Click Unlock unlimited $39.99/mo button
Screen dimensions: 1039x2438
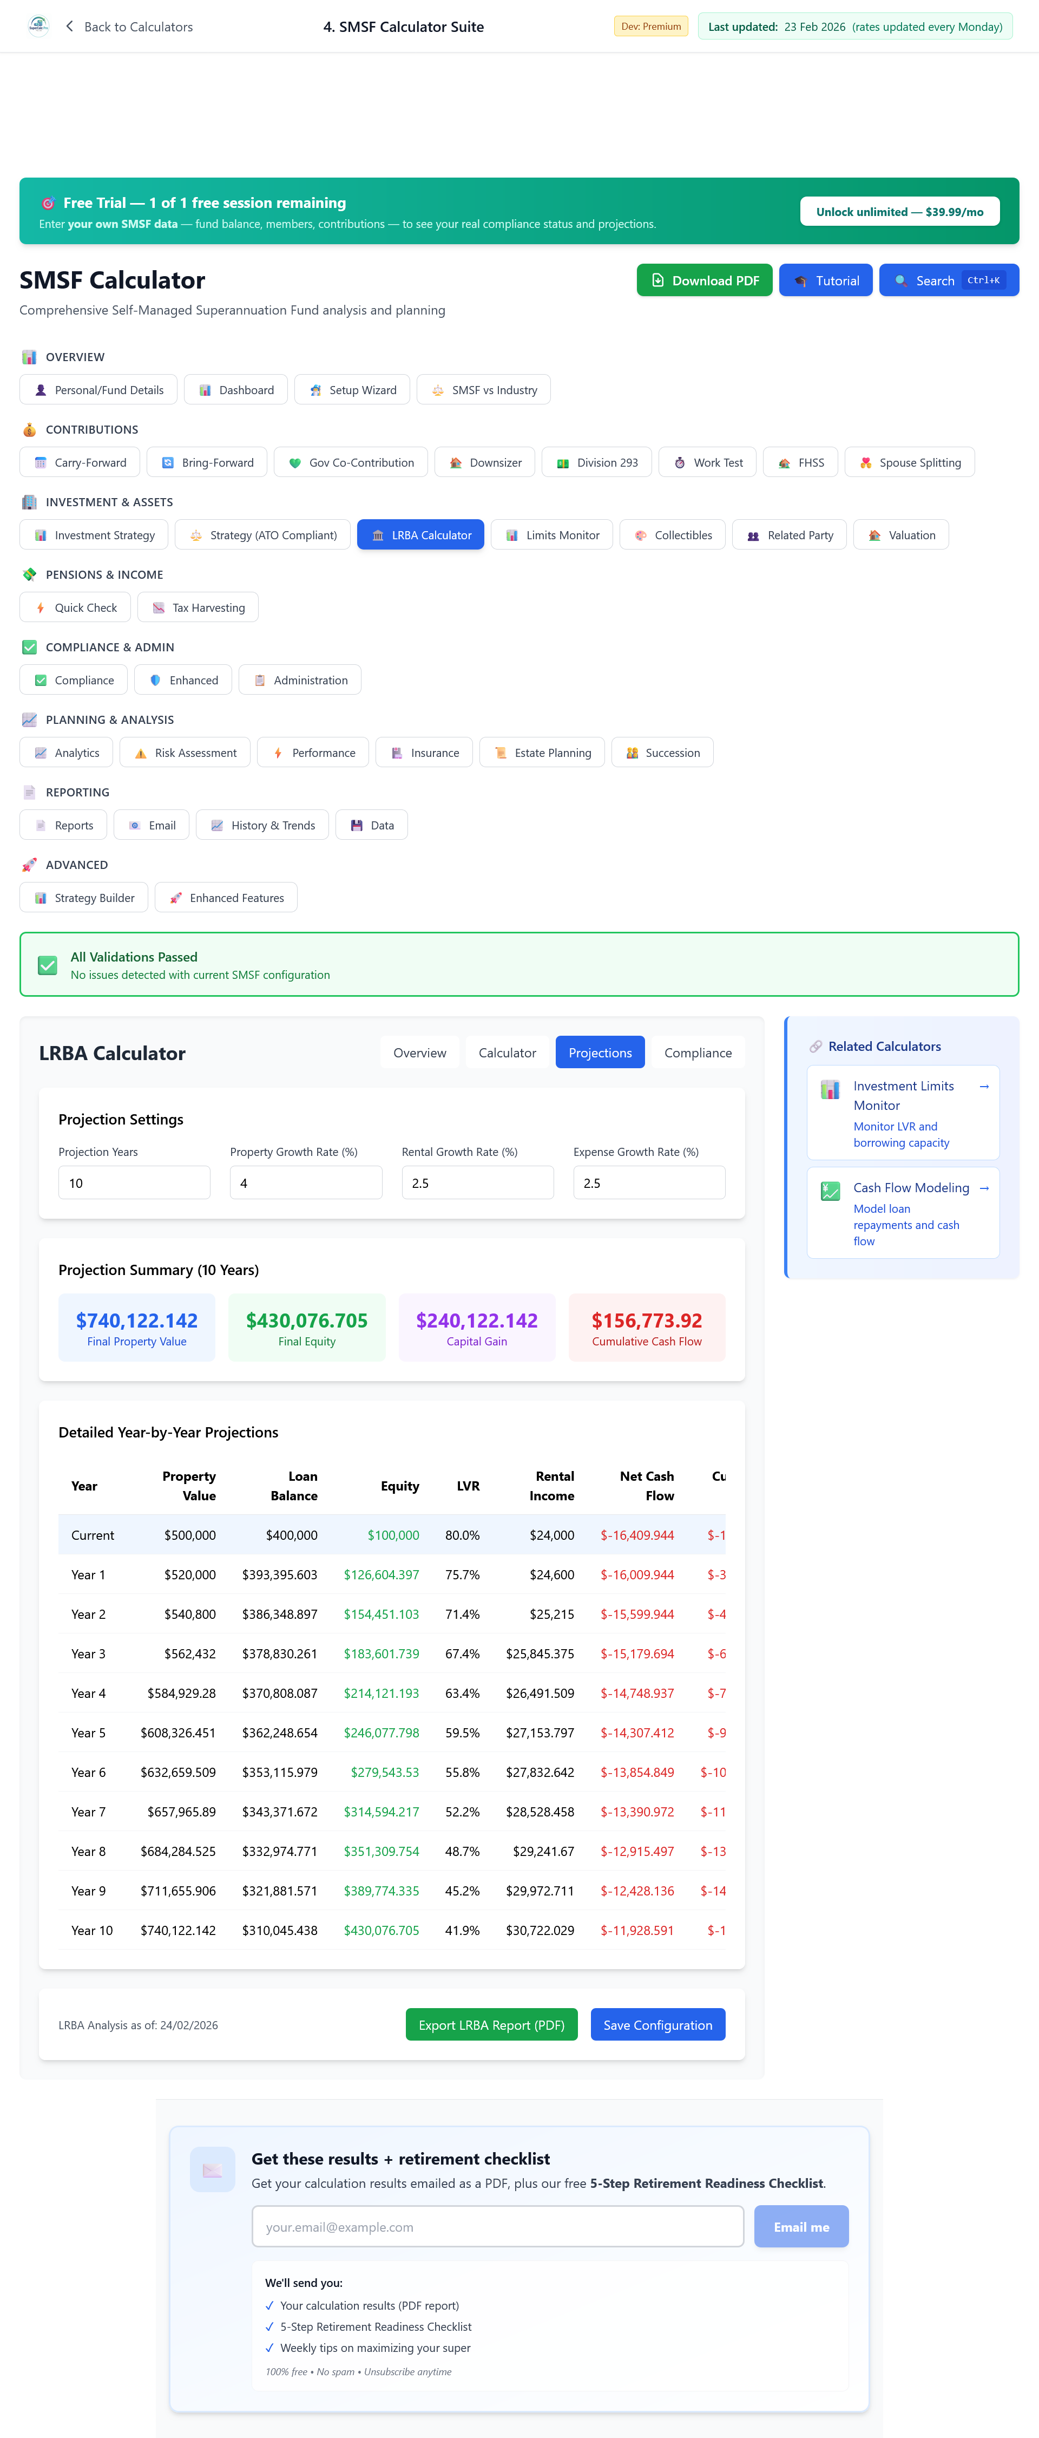coord(899,212)
